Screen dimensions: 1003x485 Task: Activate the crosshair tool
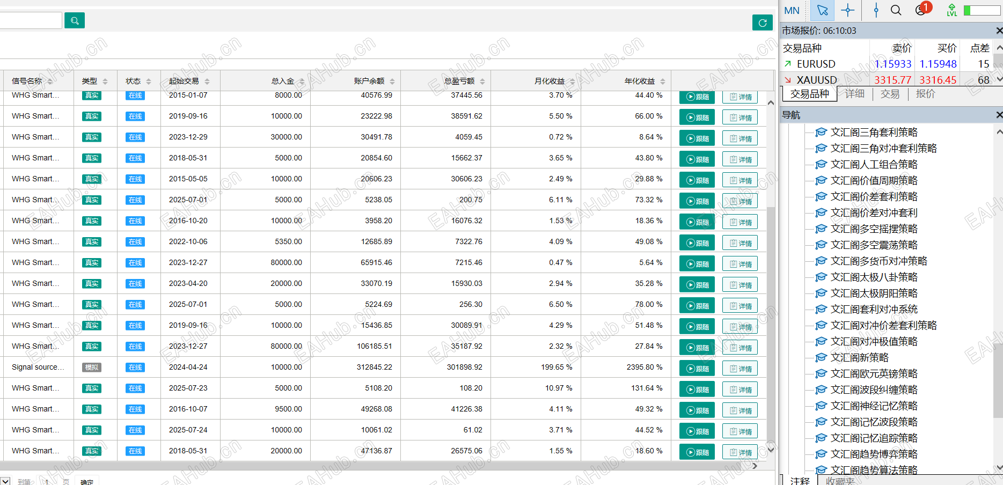[848, 10]
